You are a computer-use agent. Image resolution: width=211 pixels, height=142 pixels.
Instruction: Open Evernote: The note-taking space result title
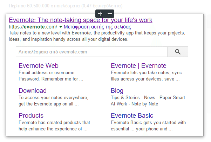coord(81,20)
